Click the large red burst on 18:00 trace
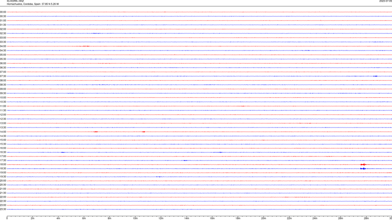The width and height of the screenshot is (392, 220). tap(363, 165)
